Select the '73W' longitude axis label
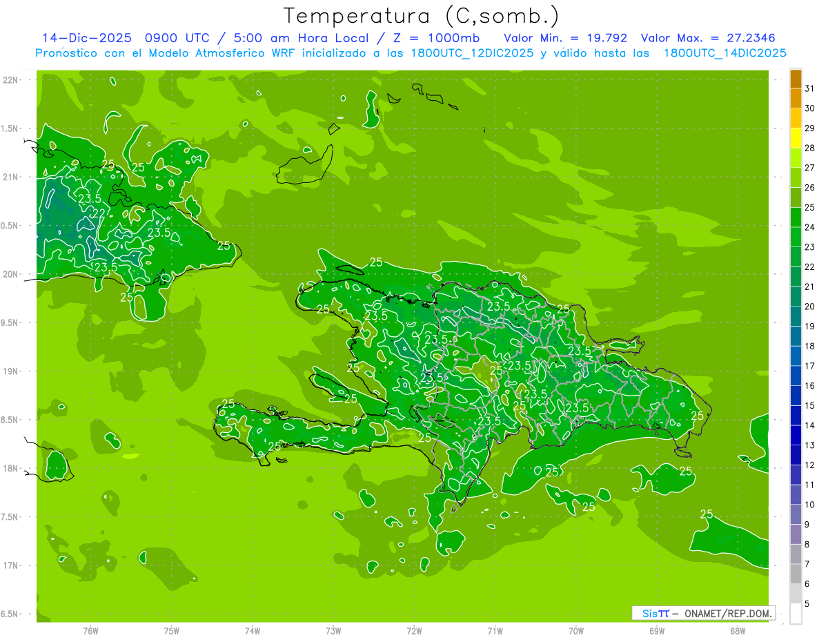This screenshot has height=640, width=828. (x=333, y=630)
